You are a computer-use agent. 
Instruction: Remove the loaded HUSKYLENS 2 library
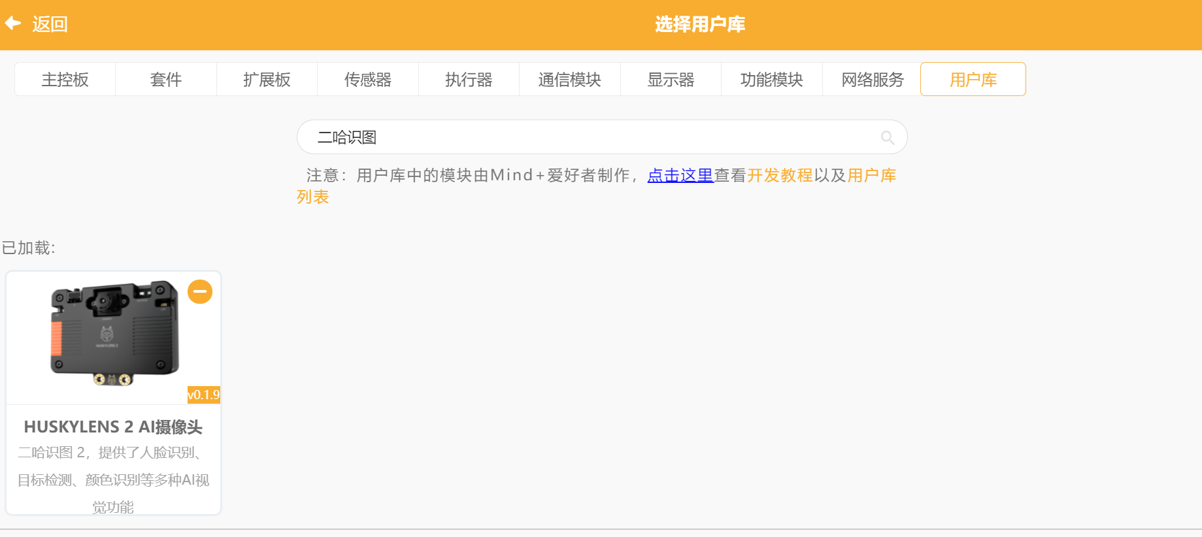click(200, 291)
